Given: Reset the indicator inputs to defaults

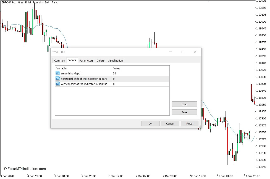Looking at the screenshot, I should point(190,124).
